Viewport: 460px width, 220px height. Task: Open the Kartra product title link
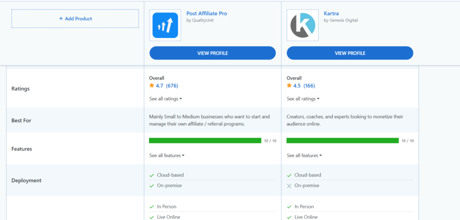332,13
